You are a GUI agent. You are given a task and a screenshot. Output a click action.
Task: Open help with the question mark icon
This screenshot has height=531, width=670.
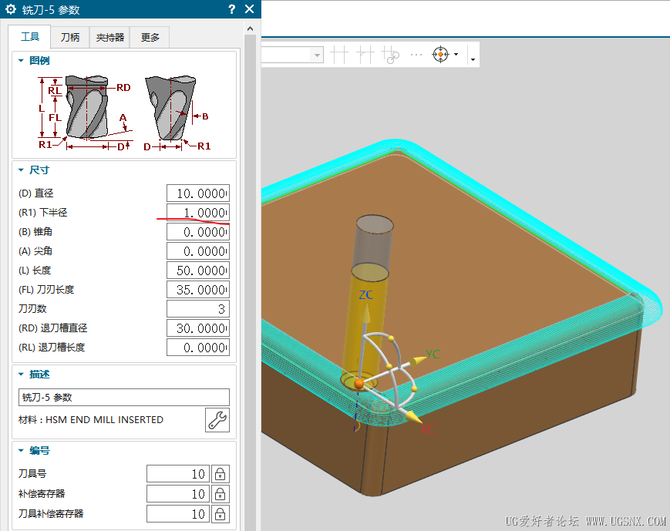(231, 9)
